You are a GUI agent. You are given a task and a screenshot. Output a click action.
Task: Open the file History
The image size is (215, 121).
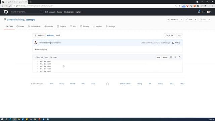(176, 43)
